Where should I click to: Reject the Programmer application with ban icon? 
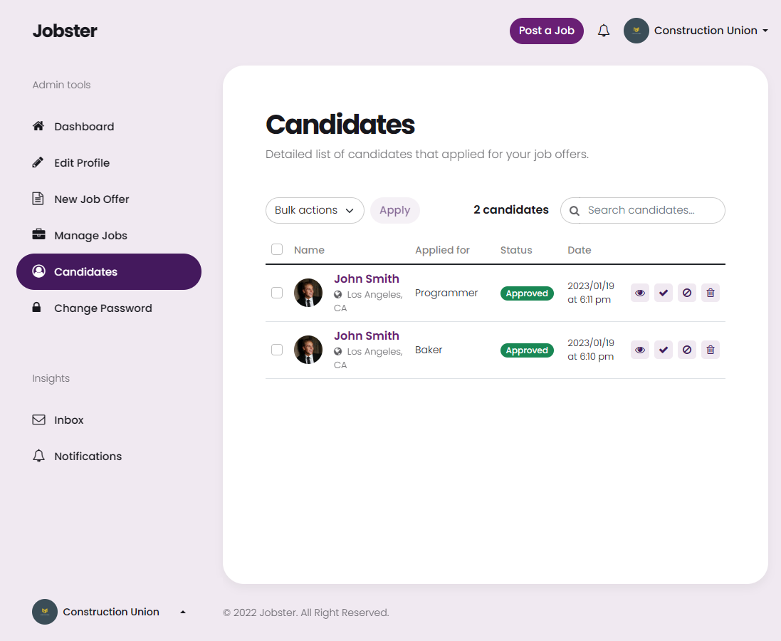[x=686, y=293]
